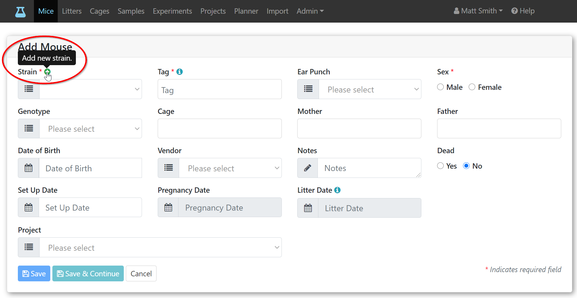Click the Mother input field

359,128
